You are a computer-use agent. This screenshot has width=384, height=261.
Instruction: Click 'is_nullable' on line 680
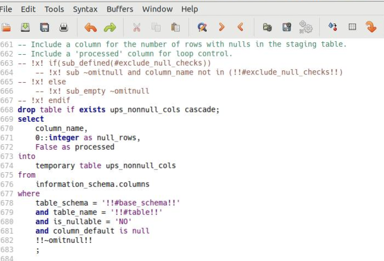[77, 222]
